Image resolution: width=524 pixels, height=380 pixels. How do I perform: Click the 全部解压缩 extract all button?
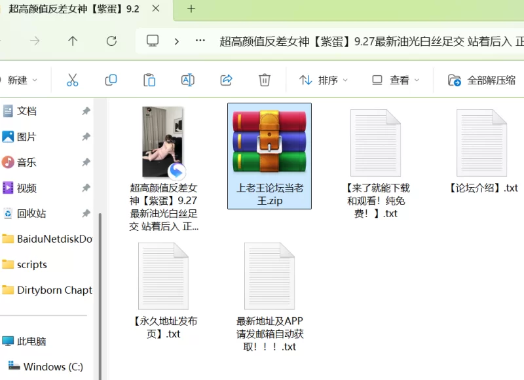coord(482,80)
